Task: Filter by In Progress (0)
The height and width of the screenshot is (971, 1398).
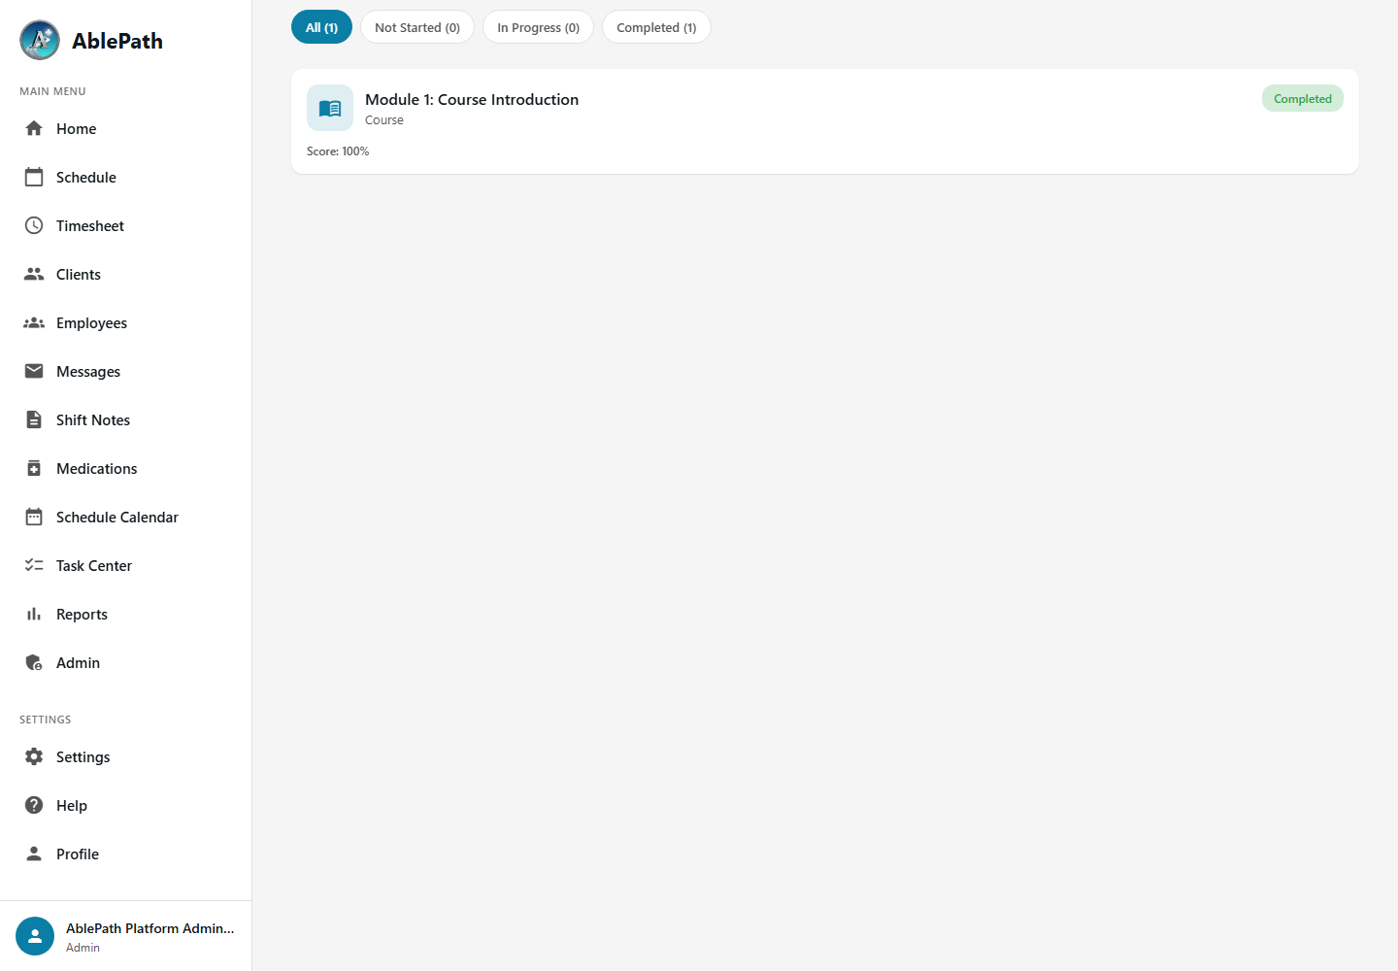Action: tap(538, 27)
